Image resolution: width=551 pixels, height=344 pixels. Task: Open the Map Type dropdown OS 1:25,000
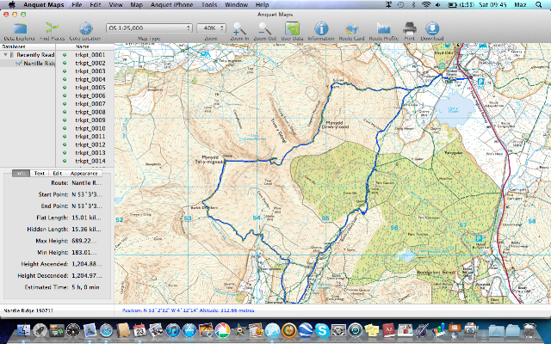pos(149,28)
